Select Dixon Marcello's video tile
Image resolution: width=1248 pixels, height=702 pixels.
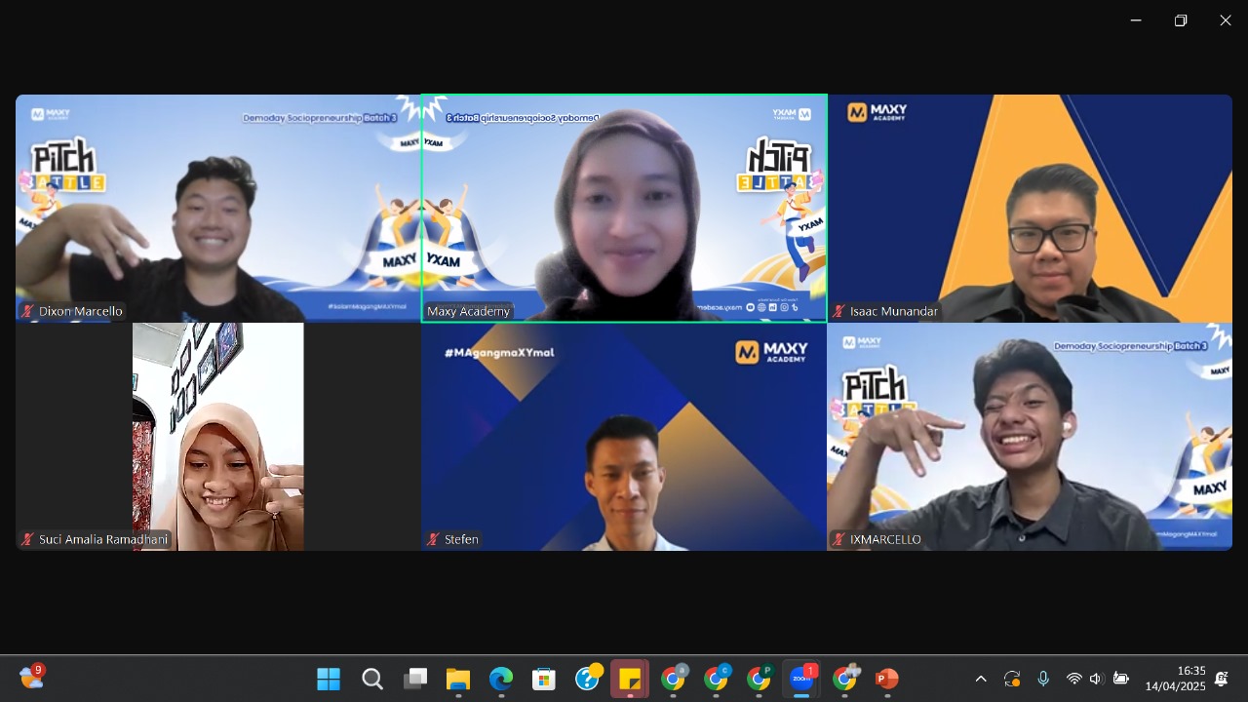click(218, 209)
